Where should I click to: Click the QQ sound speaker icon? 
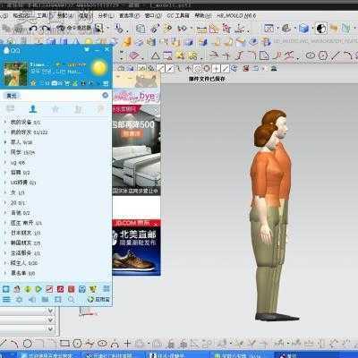coord(32,299)
